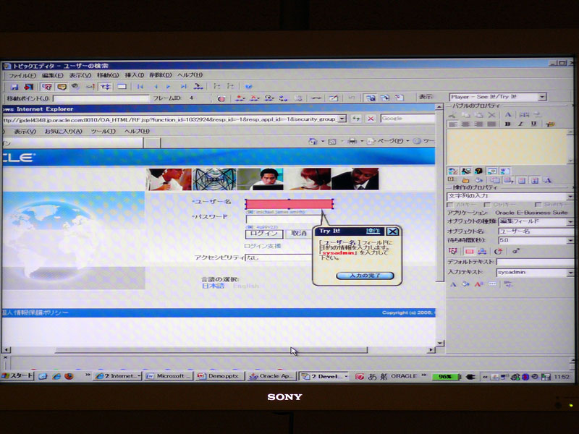Open the お気に入り(A) menu in Internet Explorer
Image resolution: width=579 pixels, height=434 pixels.
coord(63,132)
